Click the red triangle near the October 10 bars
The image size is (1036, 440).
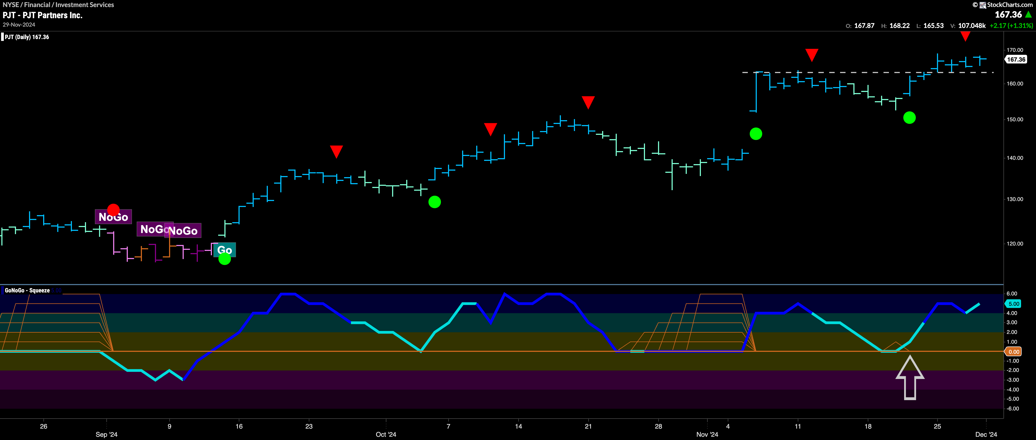[490, 129]
